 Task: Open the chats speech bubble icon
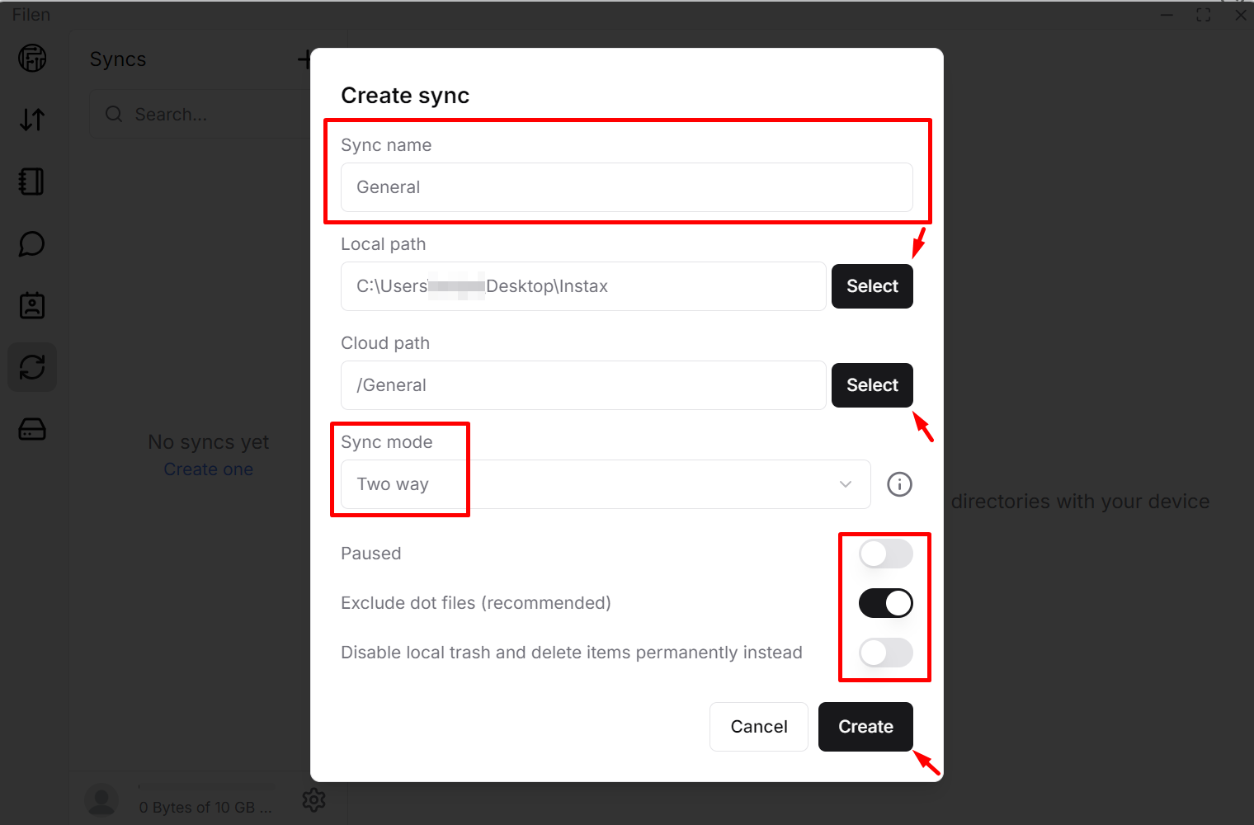[x=32, y=243]
